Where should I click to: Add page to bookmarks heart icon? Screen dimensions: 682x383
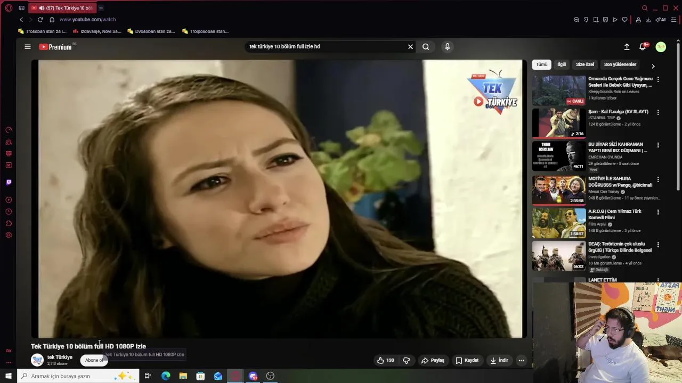pyautogui.click(x=624, y=20)
